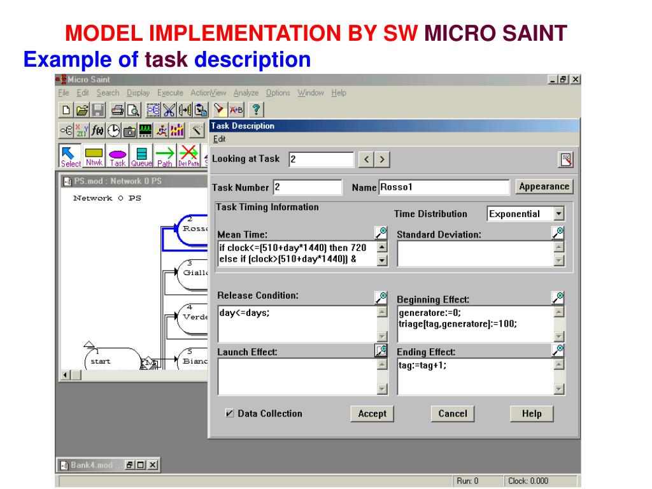
Task: Click the New file toolbar icon
Action: pos(66,110)
